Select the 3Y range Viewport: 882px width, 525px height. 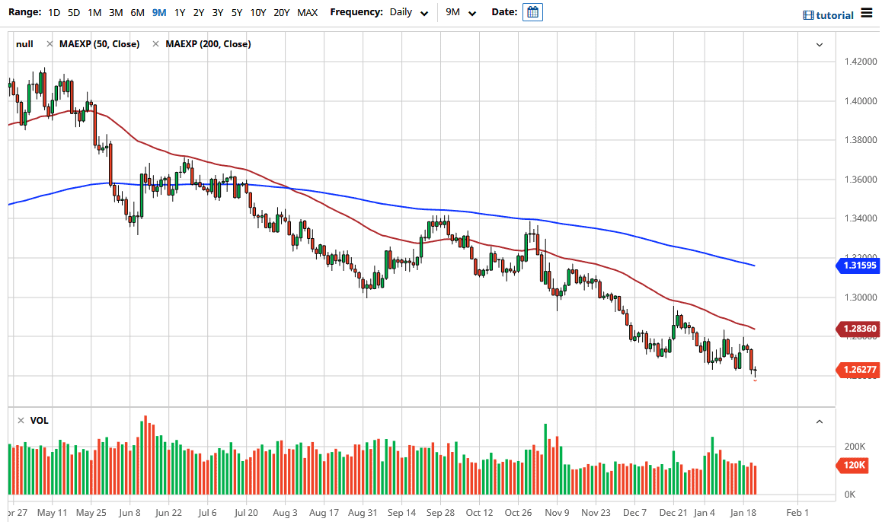218,12
